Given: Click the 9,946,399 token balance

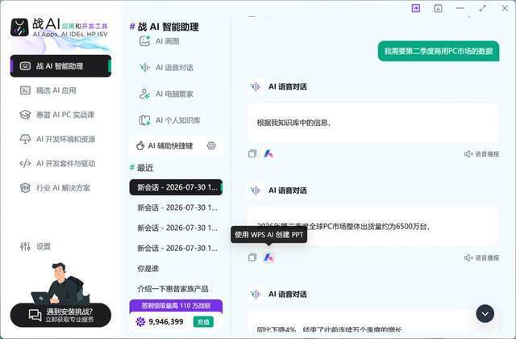Looking at the screenshot, I should (x=166, y=322).
